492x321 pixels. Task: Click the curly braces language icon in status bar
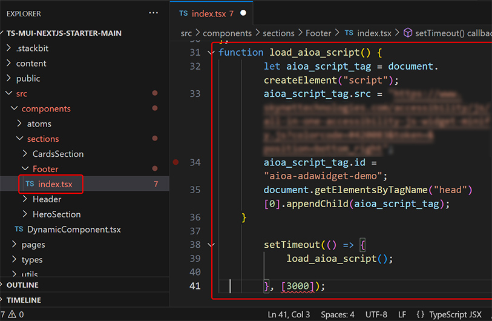point(420,314)
